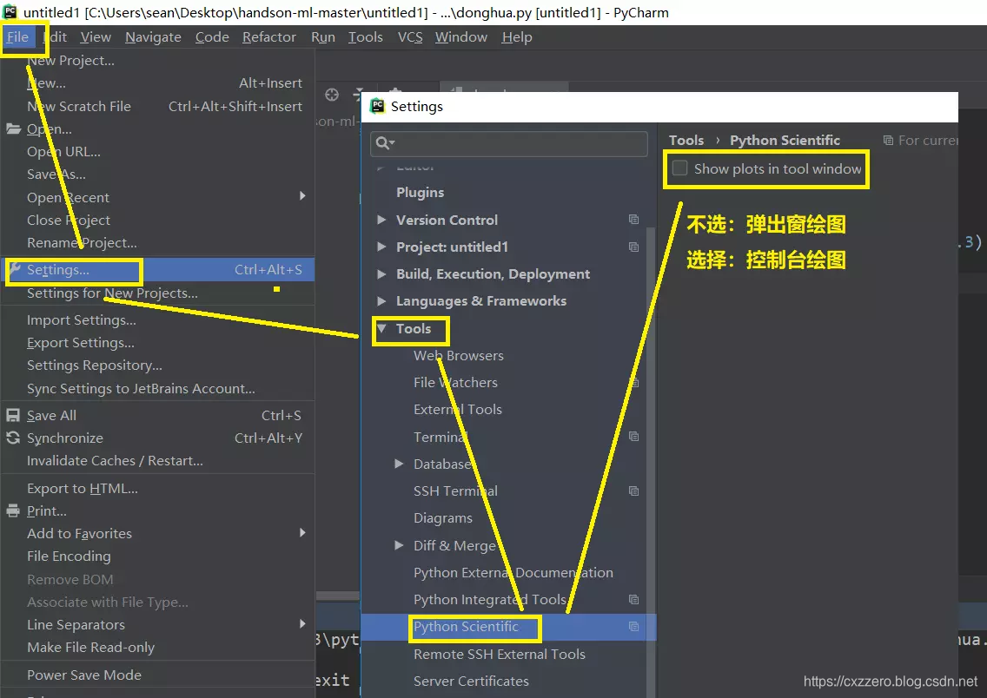This screenshot has height=698, width=987.
Task: Click the Save All disk icon
Action: (13, 415)
